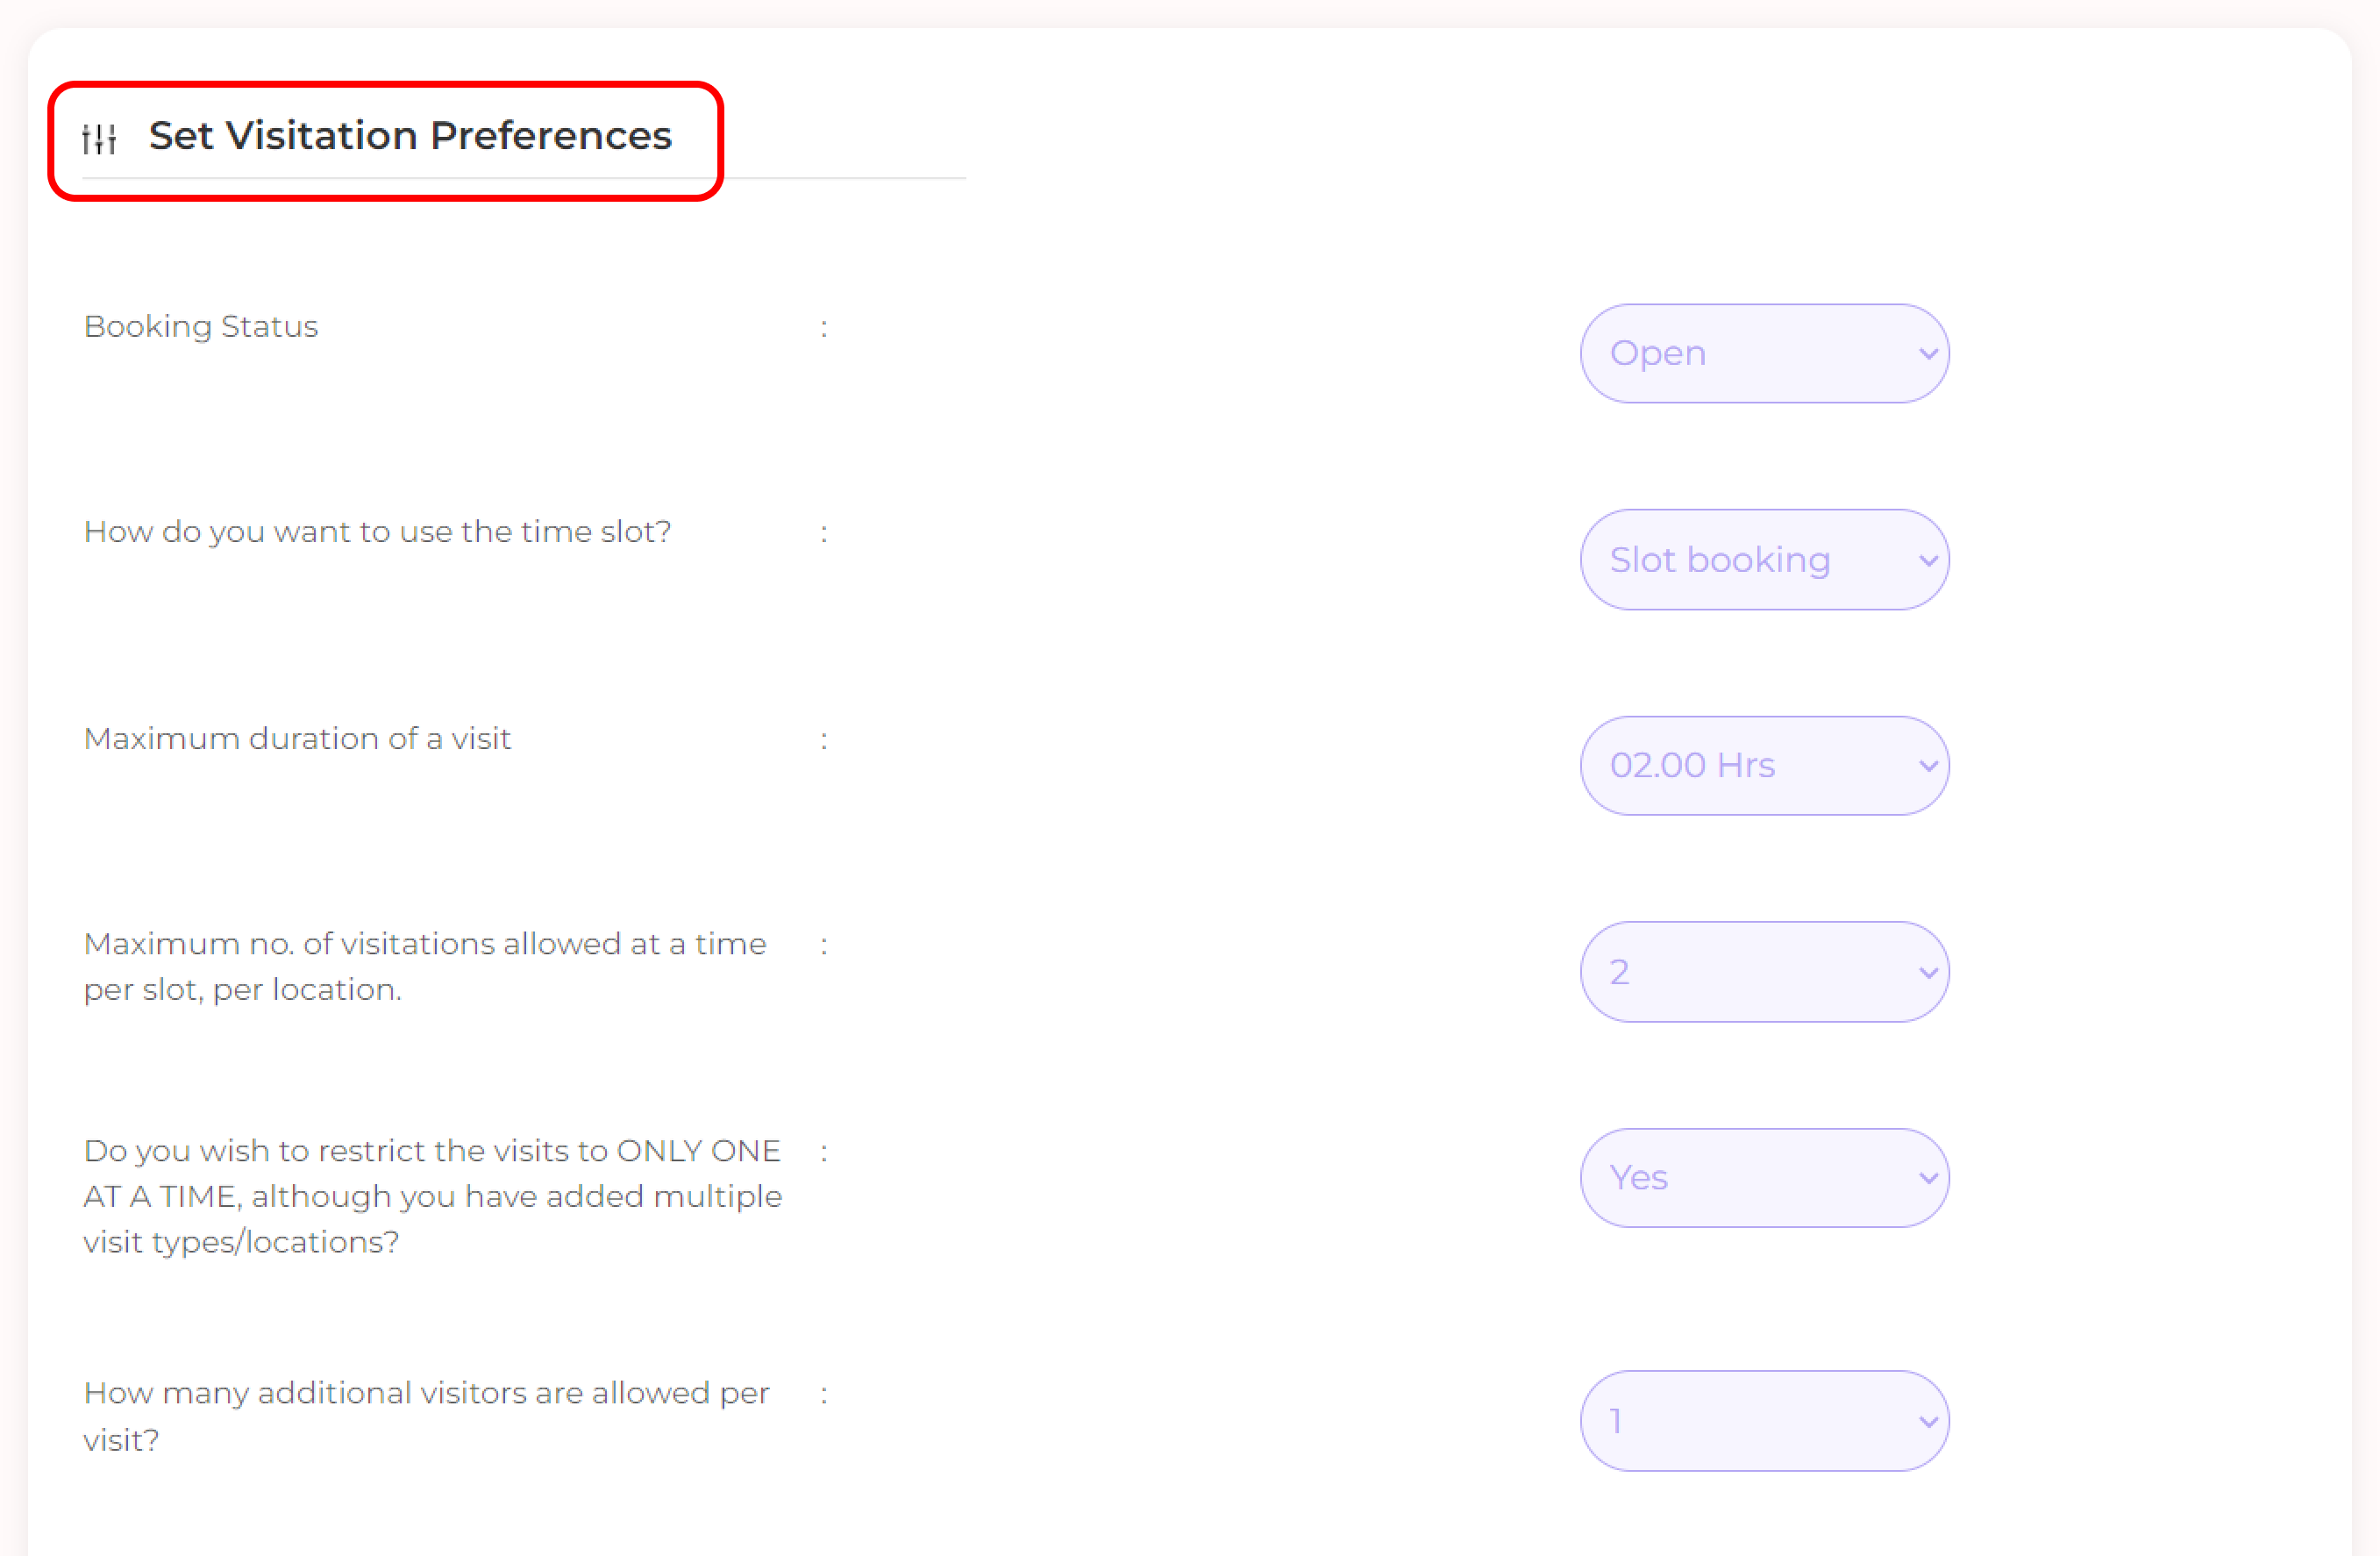Click the additional visitors allowed per visit label

(x=427, y=1417)
